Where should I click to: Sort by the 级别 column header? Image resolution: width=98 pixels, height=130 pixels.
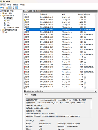tap(31, 14)
